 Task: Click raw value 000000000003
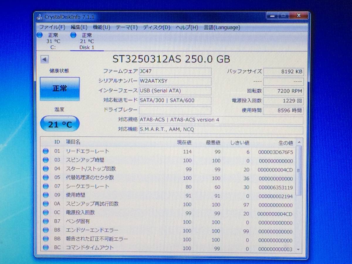[x=275, y=249]
